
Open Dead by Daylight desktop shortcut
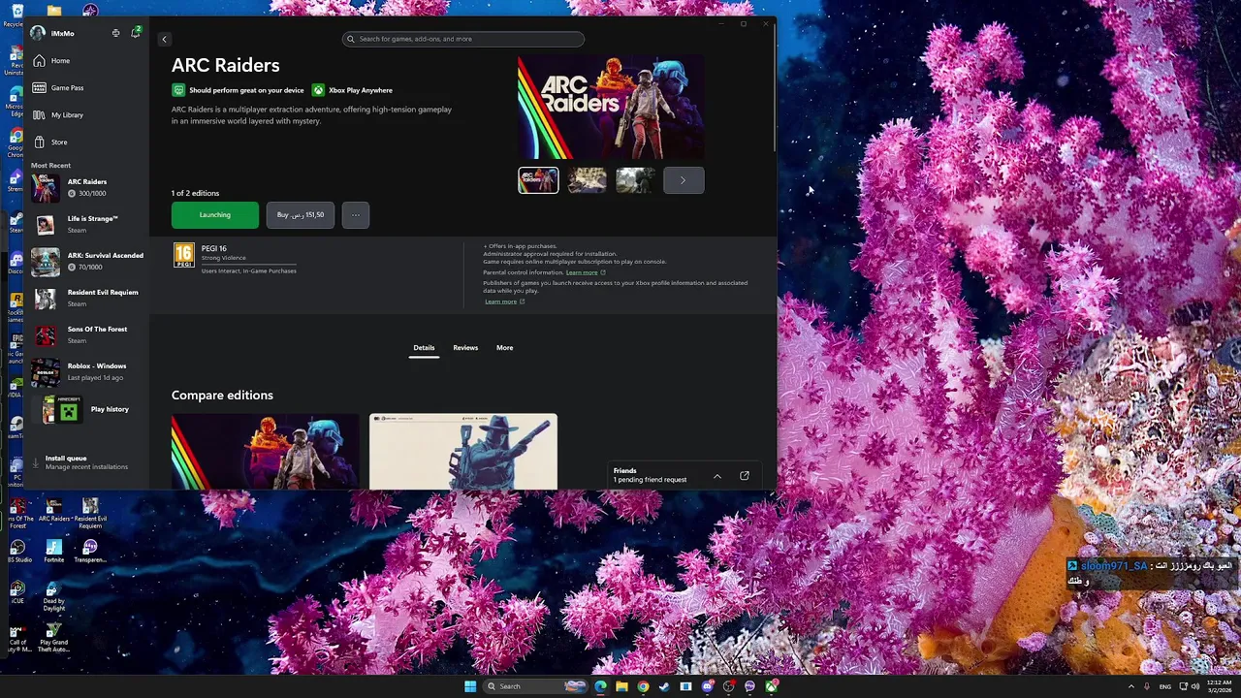point(53,597)
